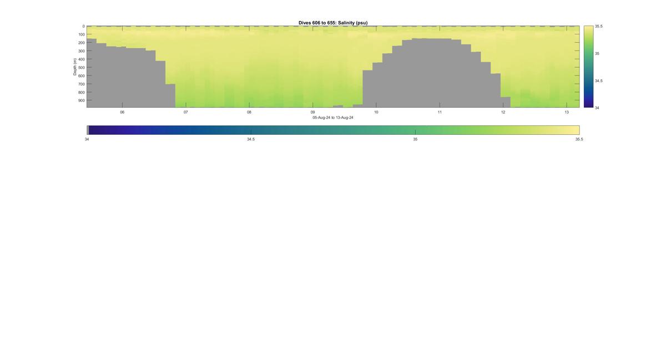Click the depth tick label "200"
Image resolution: width=666 pixels, height=345 pixels.
81,43
